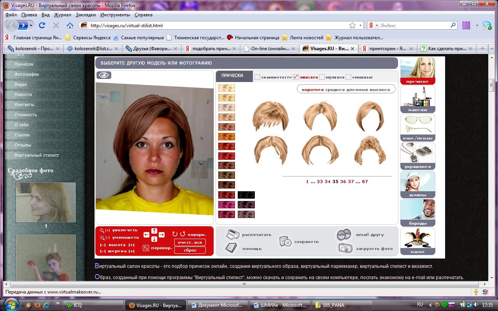
Task: Flip the hairstyle using the перевер. icon
Action: pos(146,248)
